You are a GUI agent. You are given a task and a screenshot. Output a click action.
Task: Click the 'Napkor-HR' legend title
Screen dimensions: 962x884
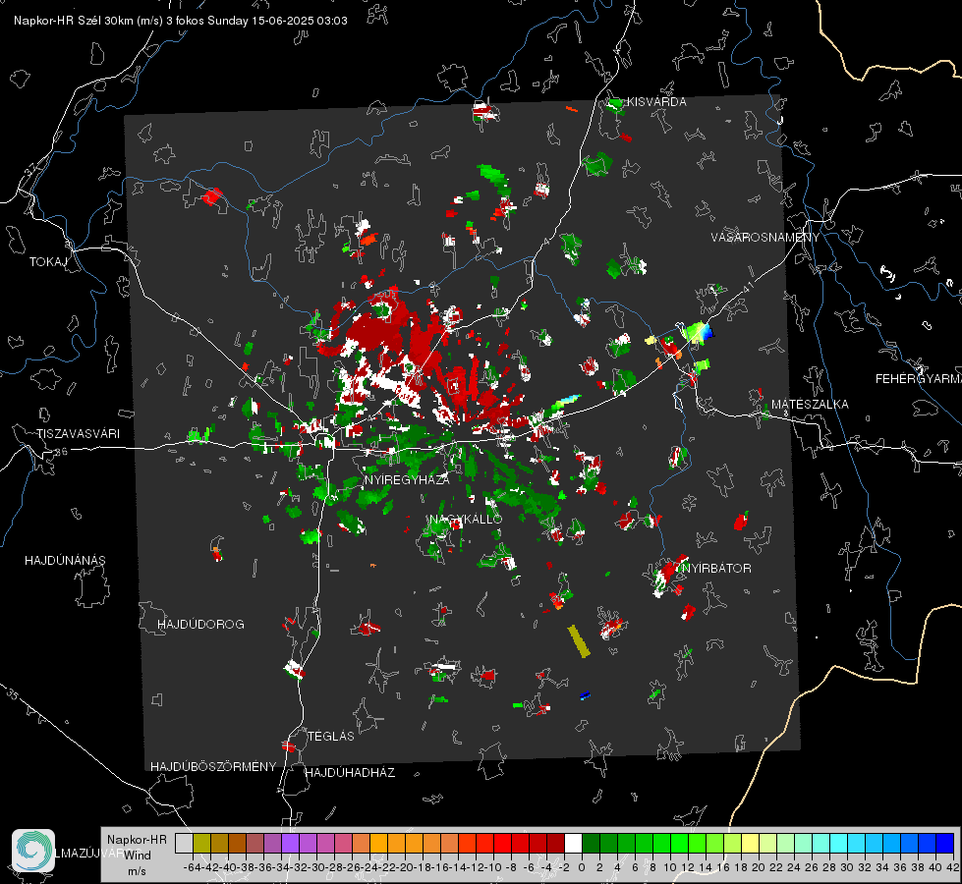(137, 839)
